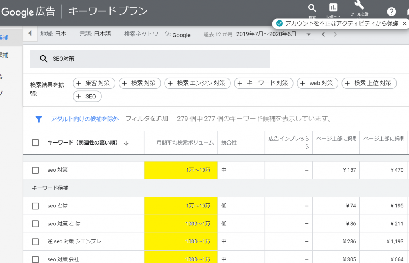
Task: Close the account protection notification
Action: (x=404, y=24)
